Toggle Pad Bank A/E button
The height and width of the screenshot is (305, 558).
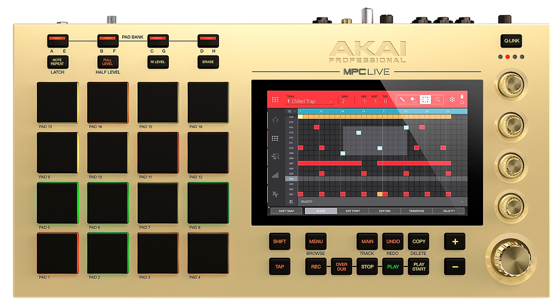tap(58, 41)
